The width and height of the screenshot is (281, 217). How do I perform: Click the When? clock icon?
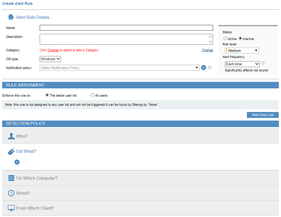click(x=11, y=193)
